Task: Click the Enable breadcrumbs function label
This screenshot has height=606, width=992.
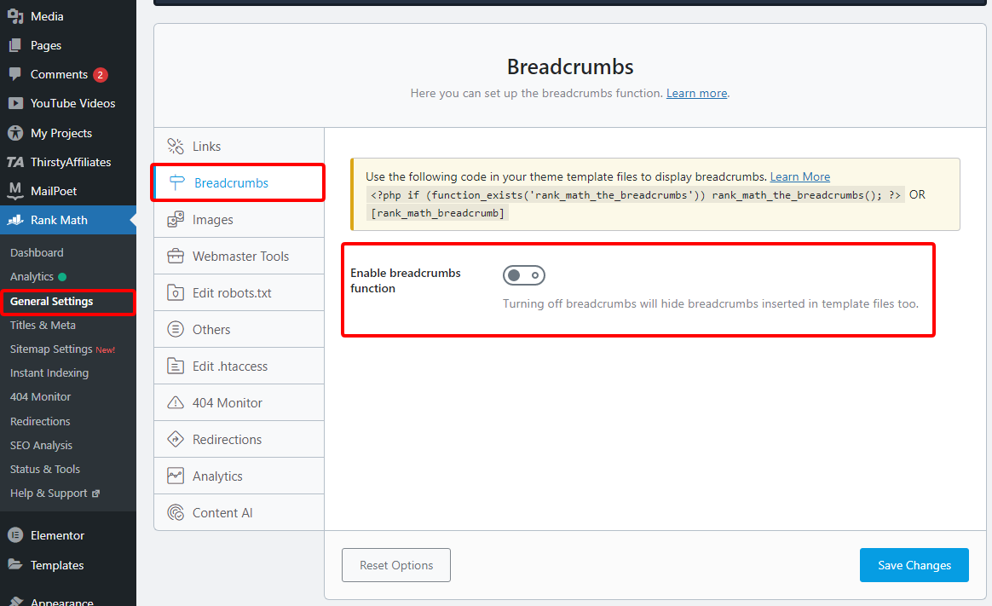Action: (x=406, y=280)
